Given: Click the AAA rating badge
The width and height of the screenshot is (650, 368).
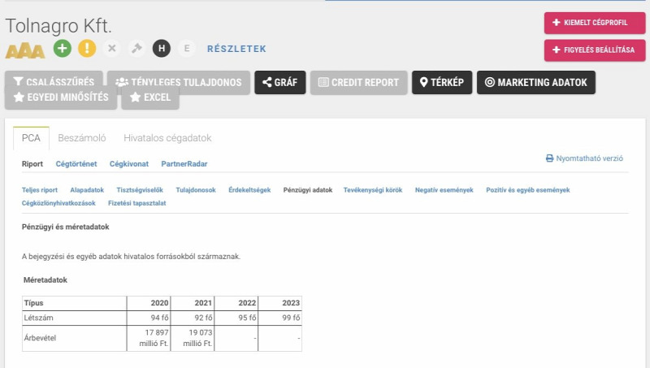Looking at the screenshot, I should pyautogui.click(x=25, y=50).
